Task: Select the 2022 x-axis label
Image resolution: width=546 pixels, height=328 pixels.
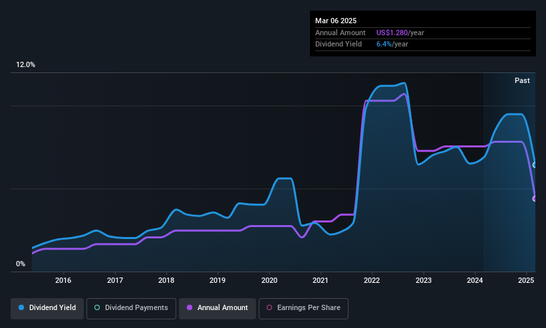Action: point(372,280)
